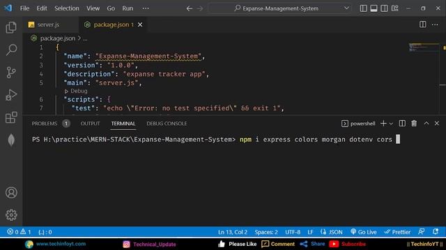This screenshot has width=446, height=250.
Task: Open the Customize Layout button
Action: pos(395,8)
